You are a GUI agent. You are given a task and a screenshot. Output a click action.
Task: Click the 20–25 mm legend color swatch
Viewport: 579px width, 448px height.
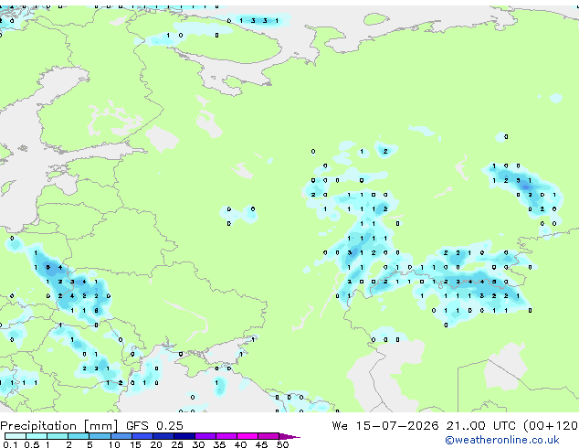[x=163, y=436]
